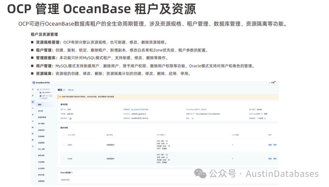Check the zone2 row checkbox
The height and width of the screenshot is (187, 329).
tap(64, 159)
